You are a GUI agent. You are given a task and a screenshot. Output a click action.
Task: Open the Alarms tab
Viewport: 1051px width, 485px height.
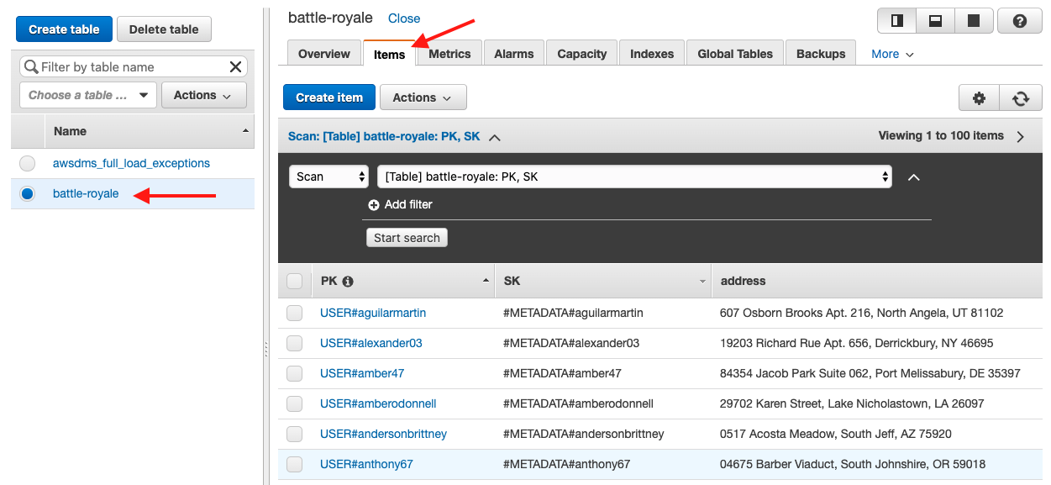coord(514,54)
